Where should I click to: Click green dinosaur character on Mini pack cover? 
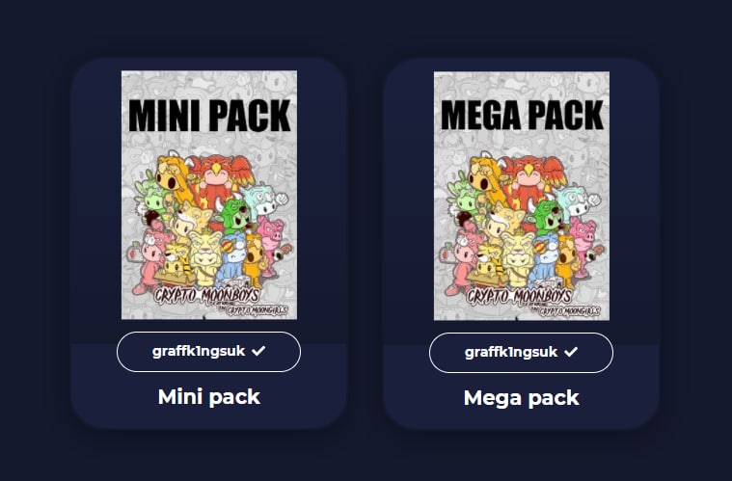pyautogui.click(x=234, y=216)
